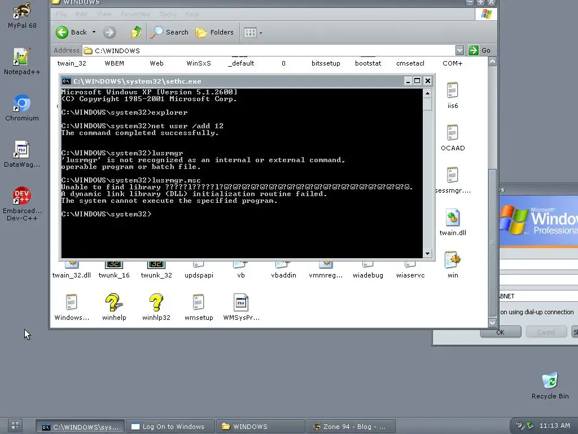
Task: Select the twunk_32 file label
Action: coord(156,275)
